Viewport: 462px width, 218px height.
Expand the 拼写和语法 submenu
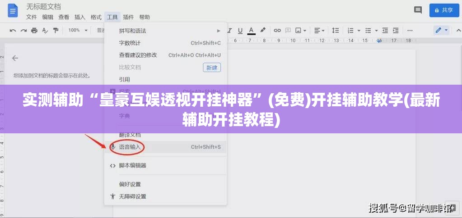pyautogui.click(x=165, y=31)
